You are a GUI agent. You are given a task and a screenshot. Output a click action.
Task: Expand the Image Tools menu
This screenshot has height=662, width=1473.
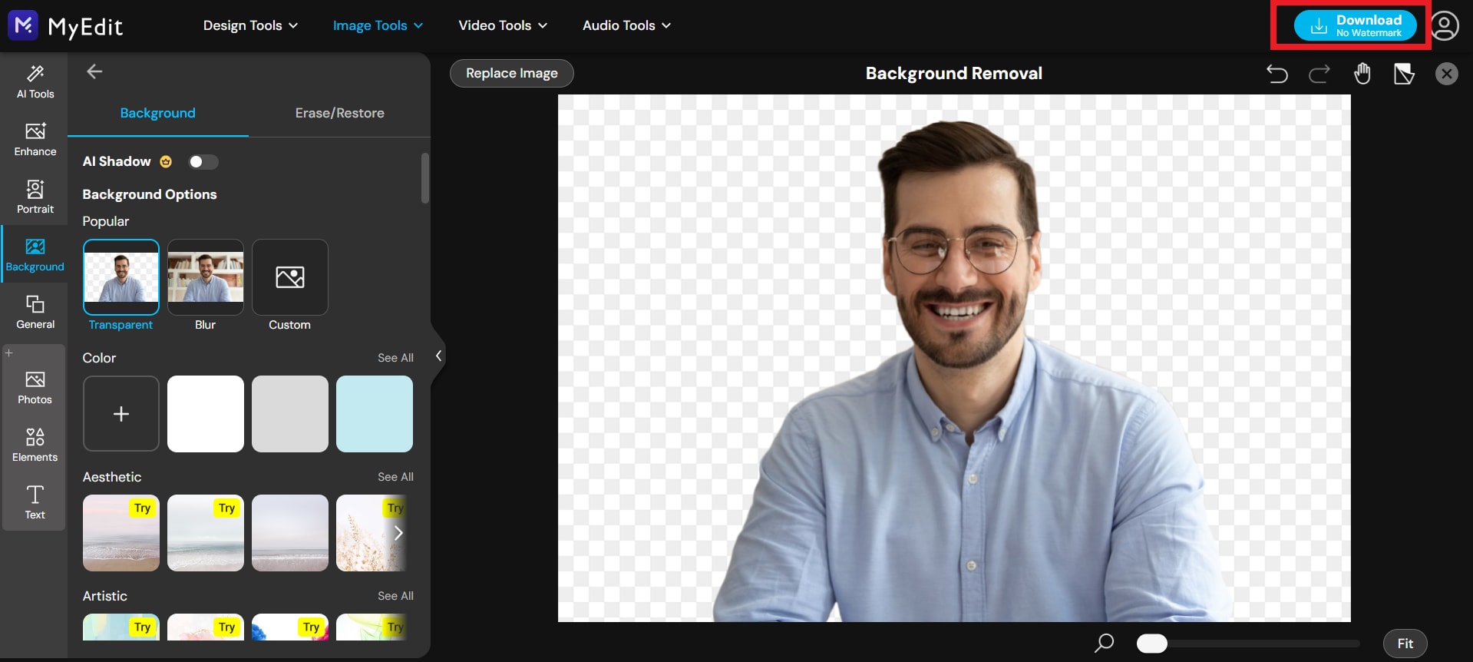click(378, 25)
